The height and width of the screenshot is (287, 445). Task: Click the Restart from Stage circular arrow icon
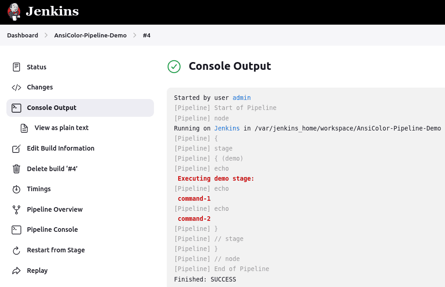click(x=16, y=250)
